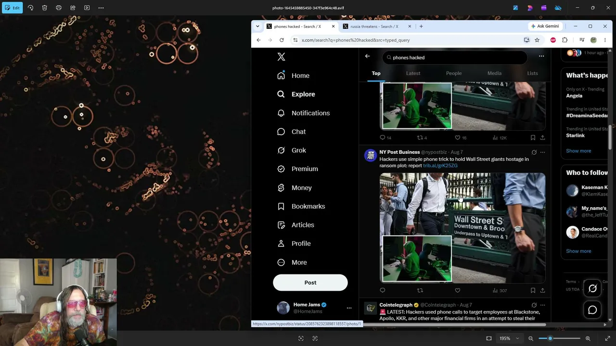
Task: Open Notifications in X sidebar
Action: click(304, 113)
